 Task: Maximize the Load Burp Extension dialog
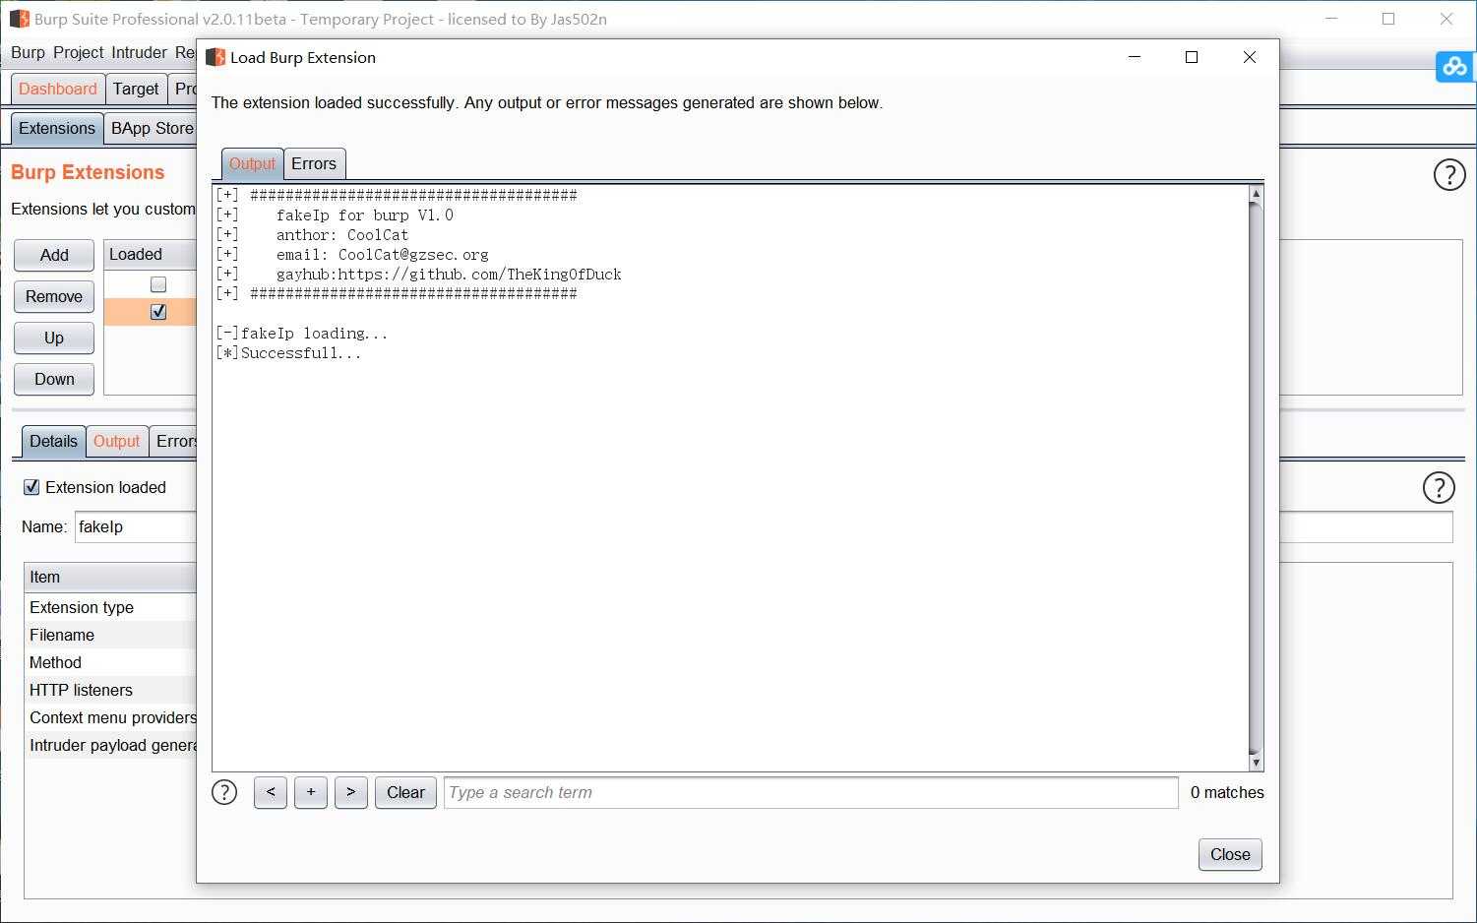point(1192,57)
